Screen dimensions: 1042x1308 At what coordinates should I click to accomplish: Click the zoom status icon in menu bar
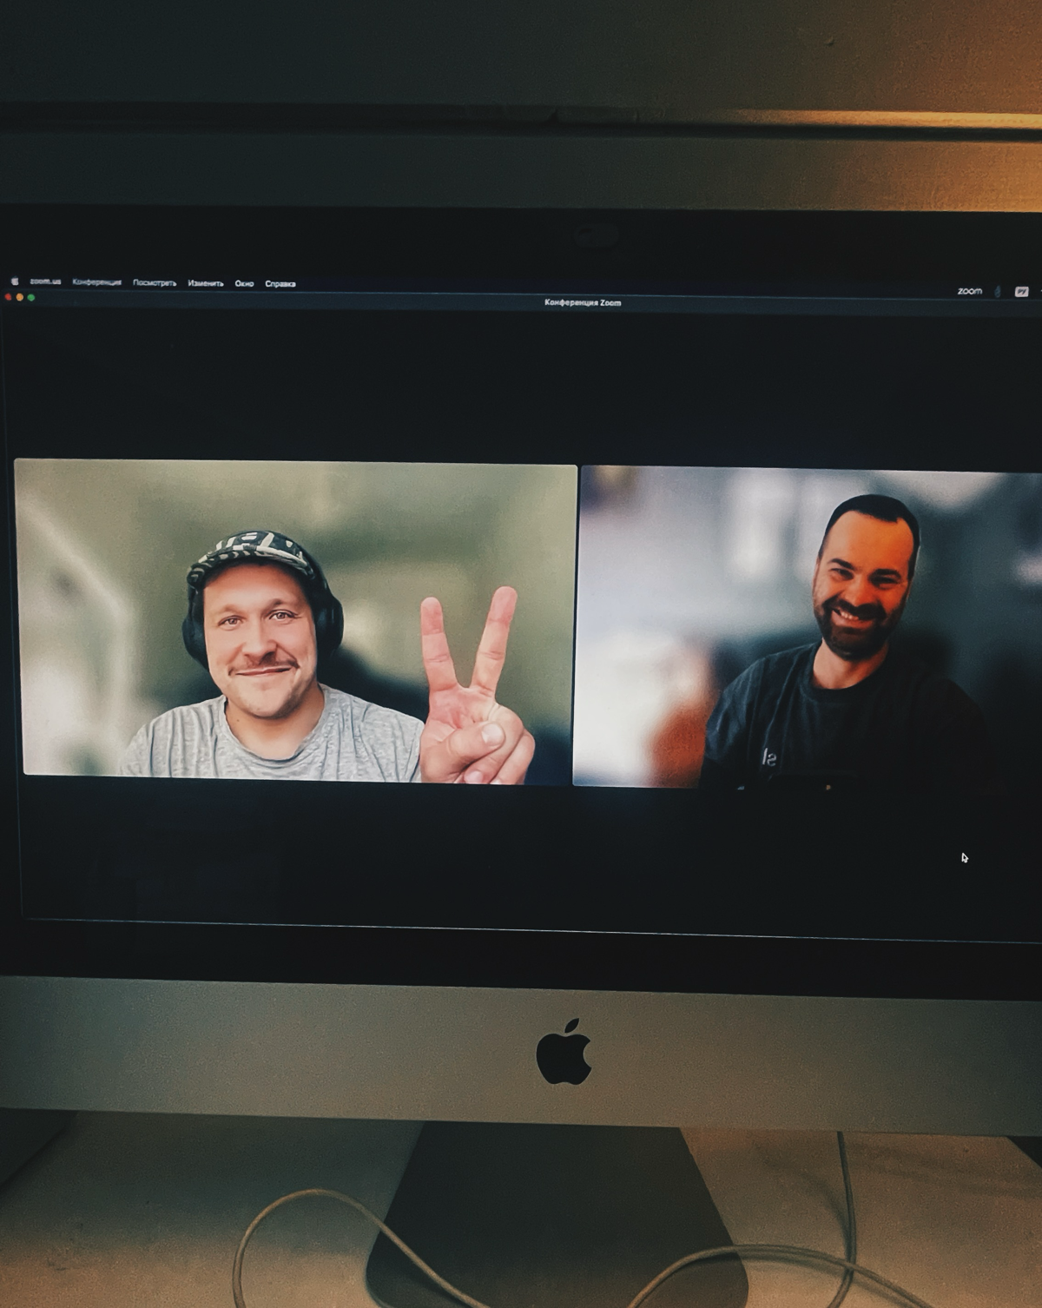coord(969,291)
